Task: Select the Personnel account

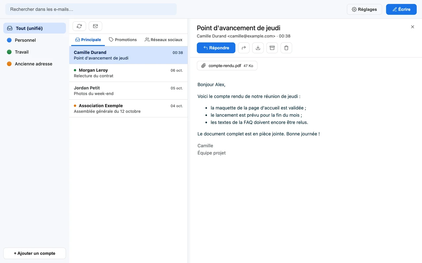Action: tap(35, 40)
